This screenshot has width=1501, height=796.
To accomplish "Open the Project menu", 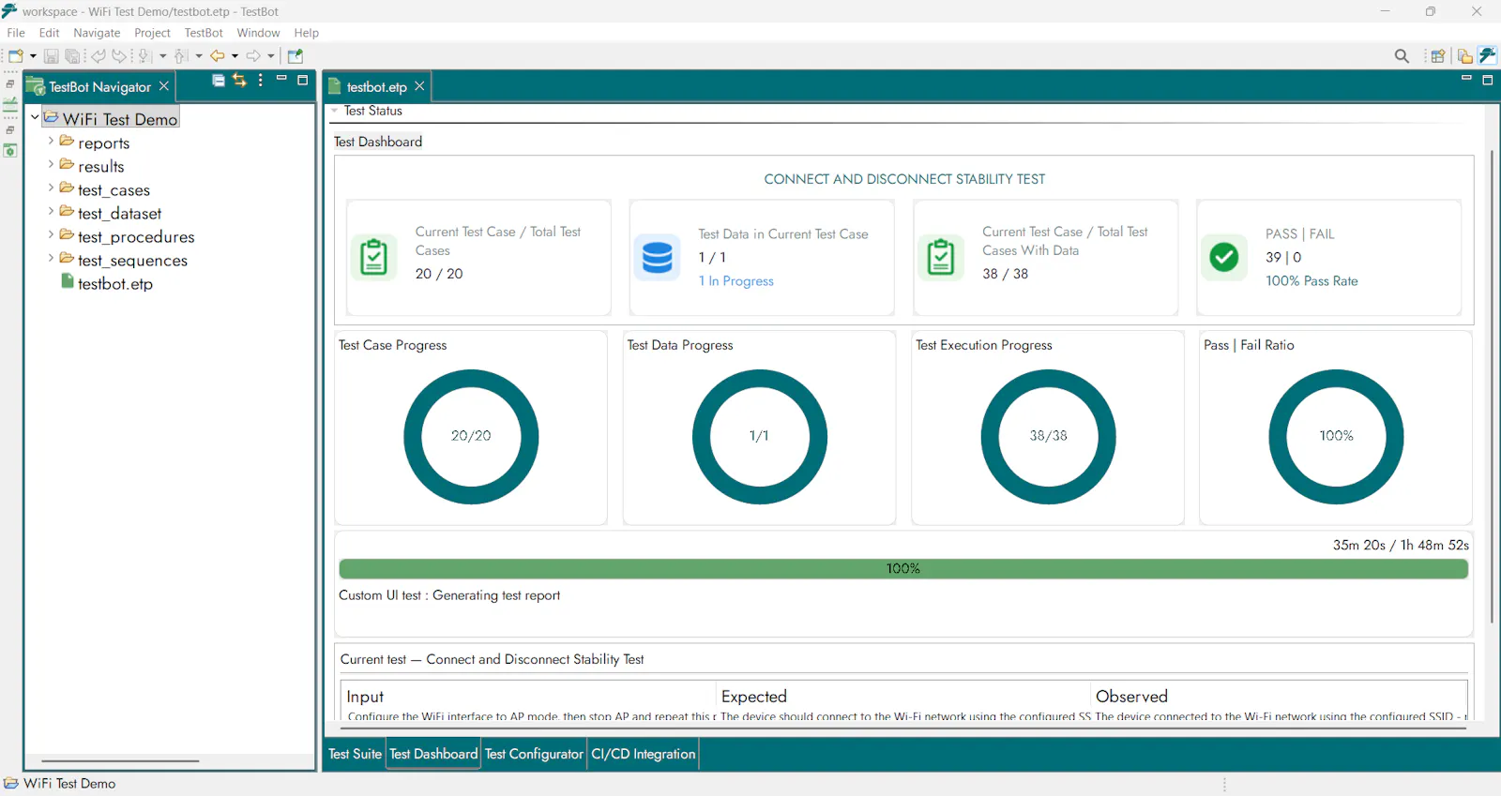I will click(152, 33).
